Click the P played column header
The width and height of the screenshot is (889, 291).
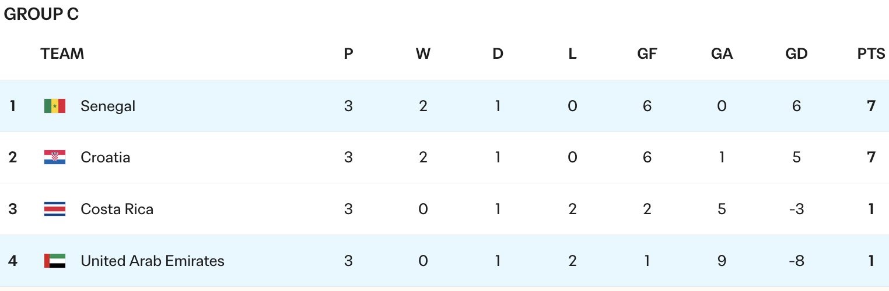348,54
